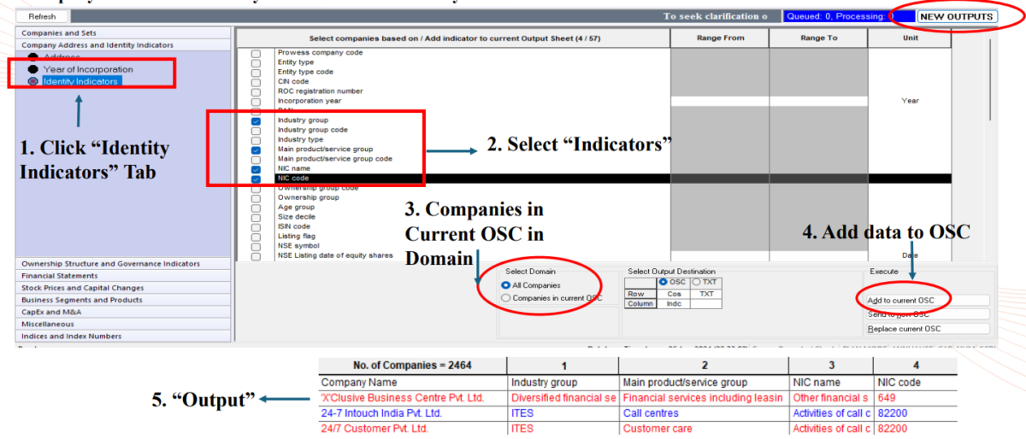
Task: Click the Refresh button
Action: coord(42,16)
